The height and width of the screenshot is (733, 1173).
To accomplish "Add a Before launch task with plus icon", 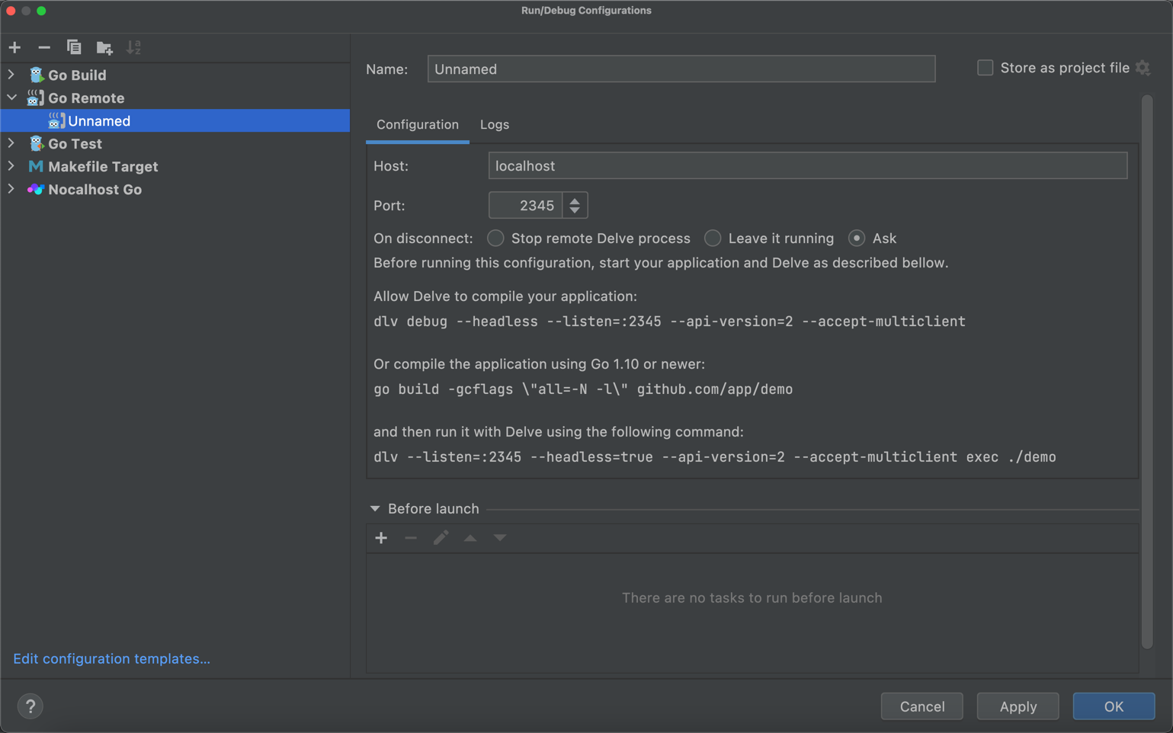I will tap(381, 538).
